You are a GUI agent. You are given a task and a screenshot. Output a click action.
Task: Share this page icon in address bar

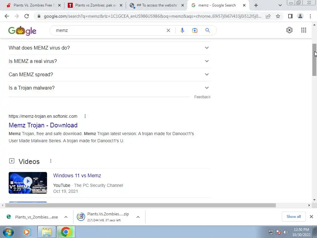click(268, 16)
